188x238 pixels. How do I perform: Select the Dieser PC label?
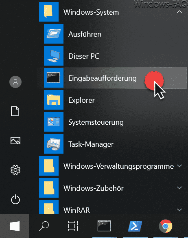84,56
